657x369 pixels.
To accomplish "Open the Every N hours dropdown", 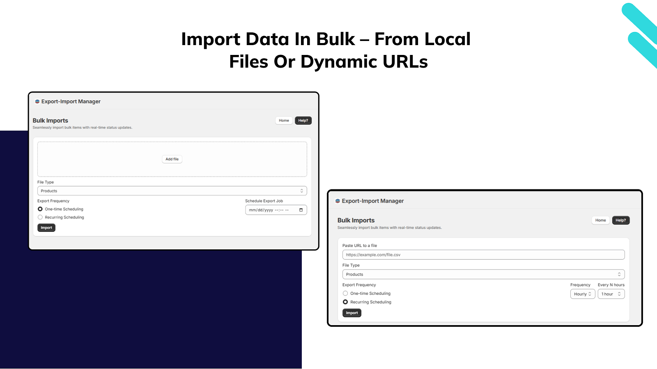I will [611, 294].
